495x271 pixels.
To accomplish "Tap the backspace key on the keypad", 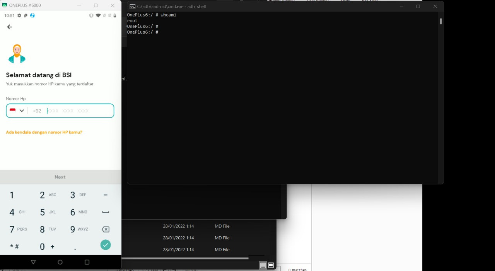I will 105,229.
